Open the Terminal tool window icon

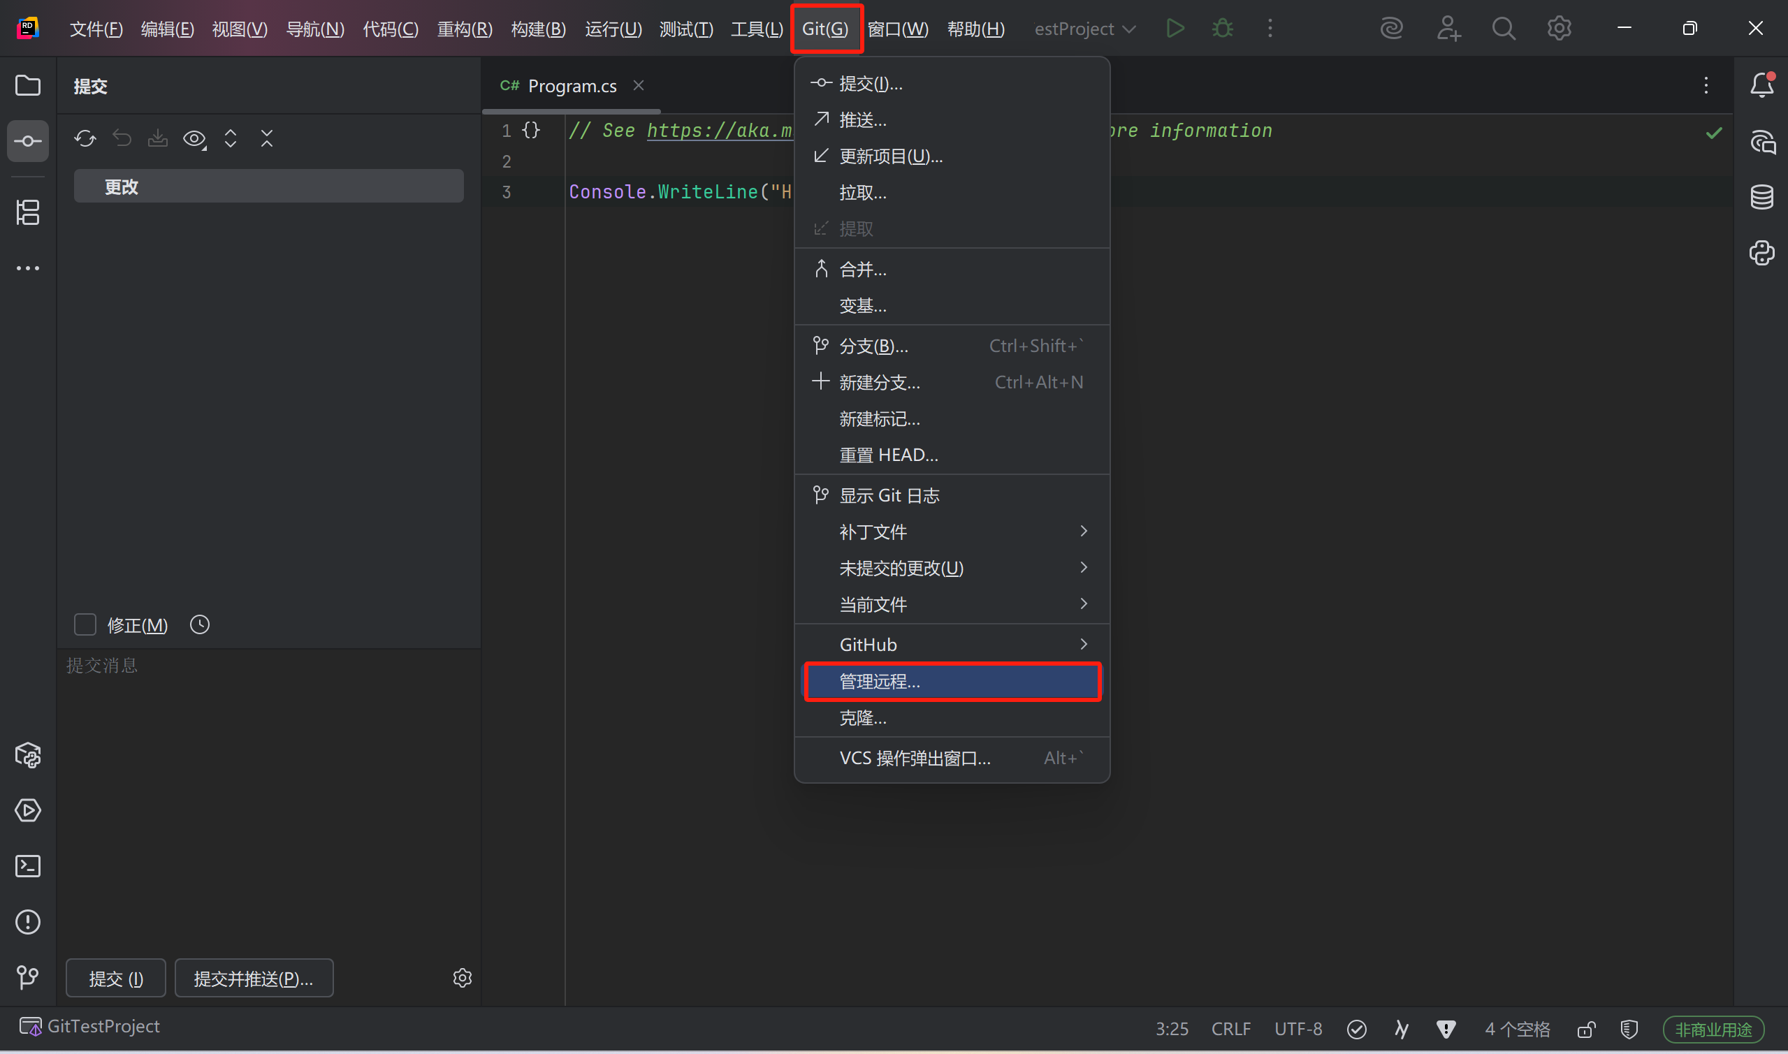(28, 866)
